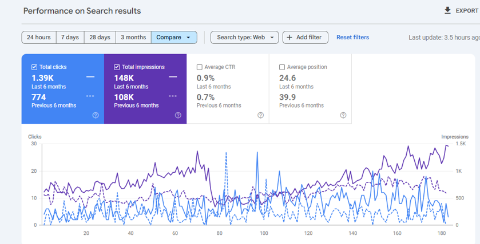This screenshot has height=244, width=480.
Task: Click help icon in Average position card
Action: (x=343, y=115)
